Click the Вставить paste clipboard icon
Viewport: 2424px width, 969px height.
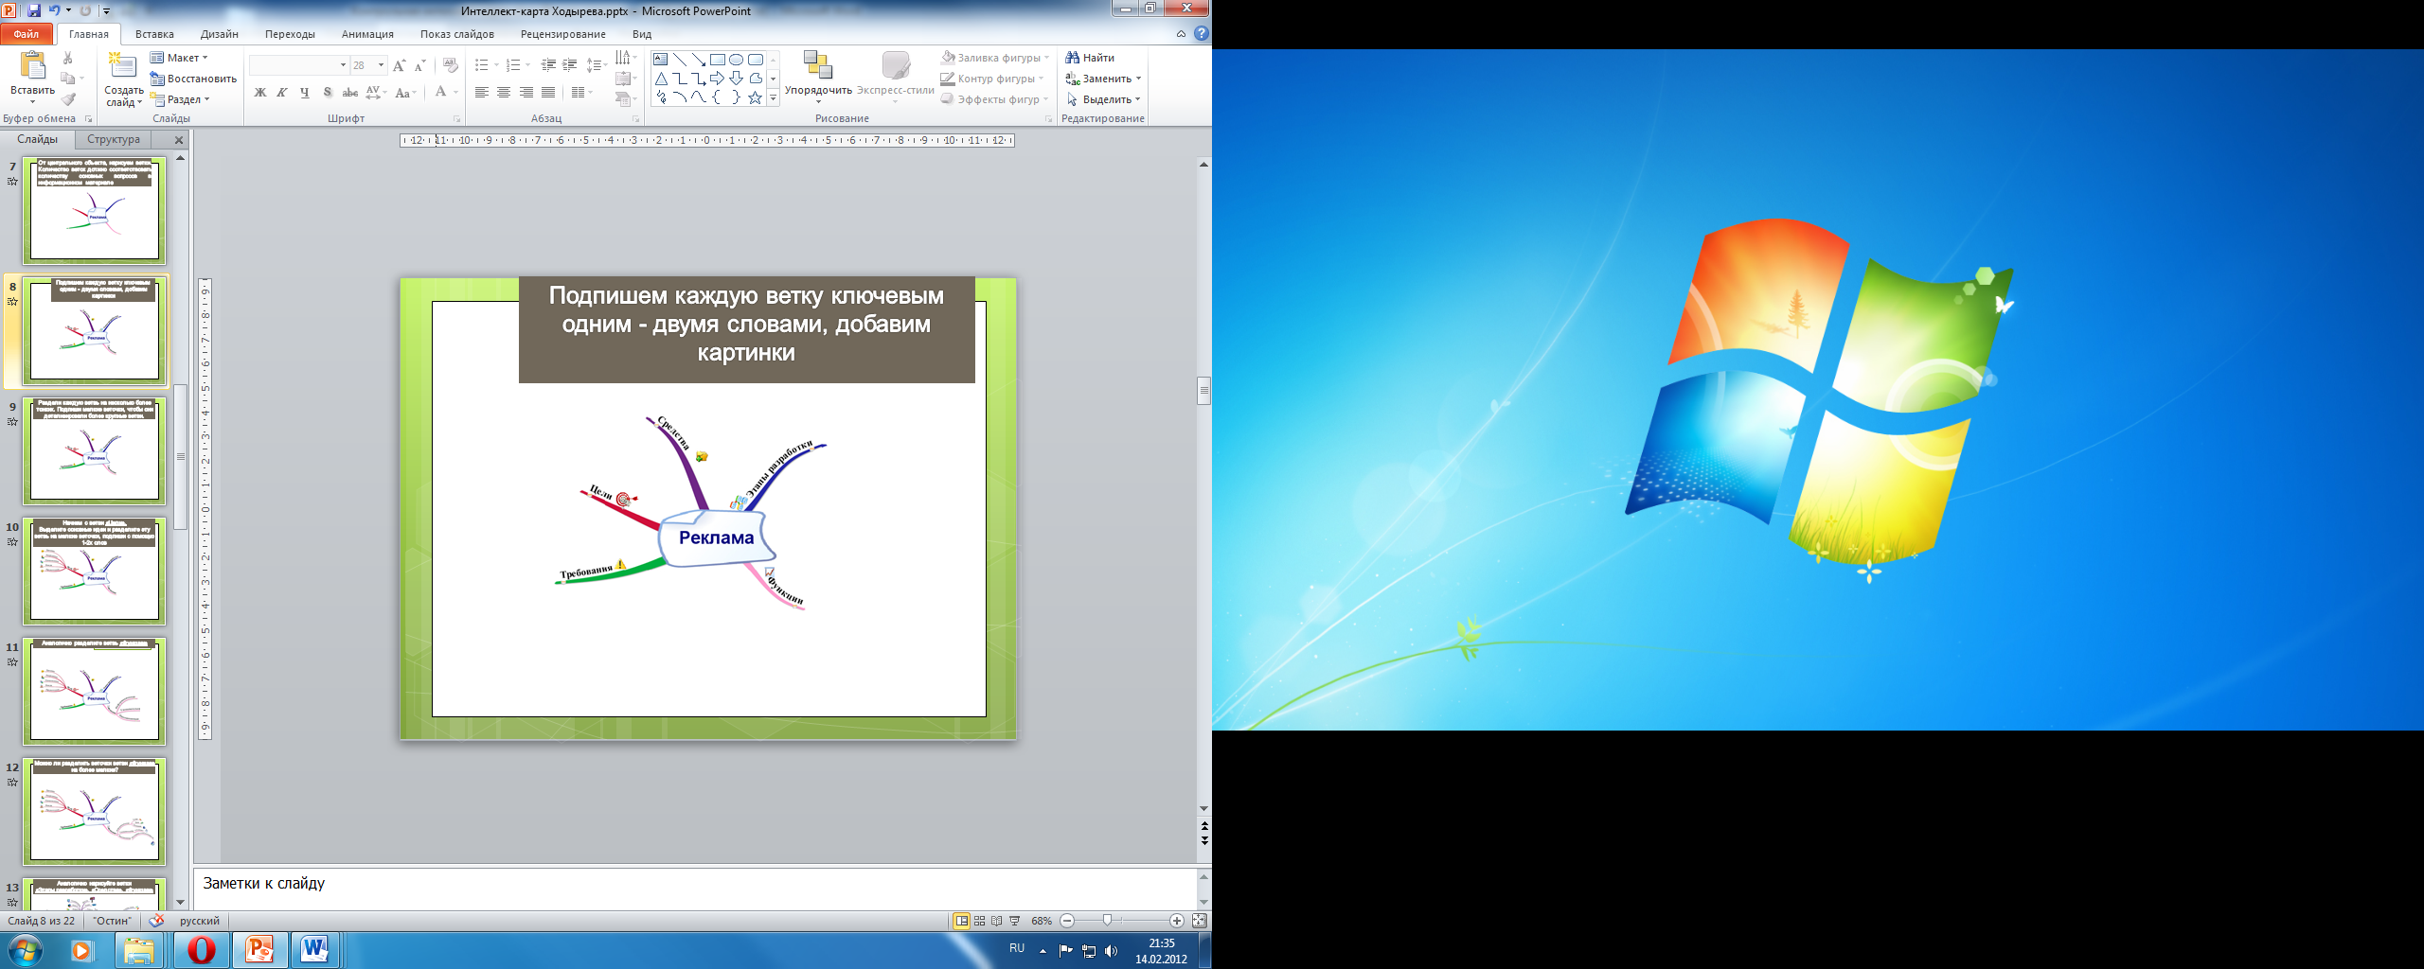32,66
